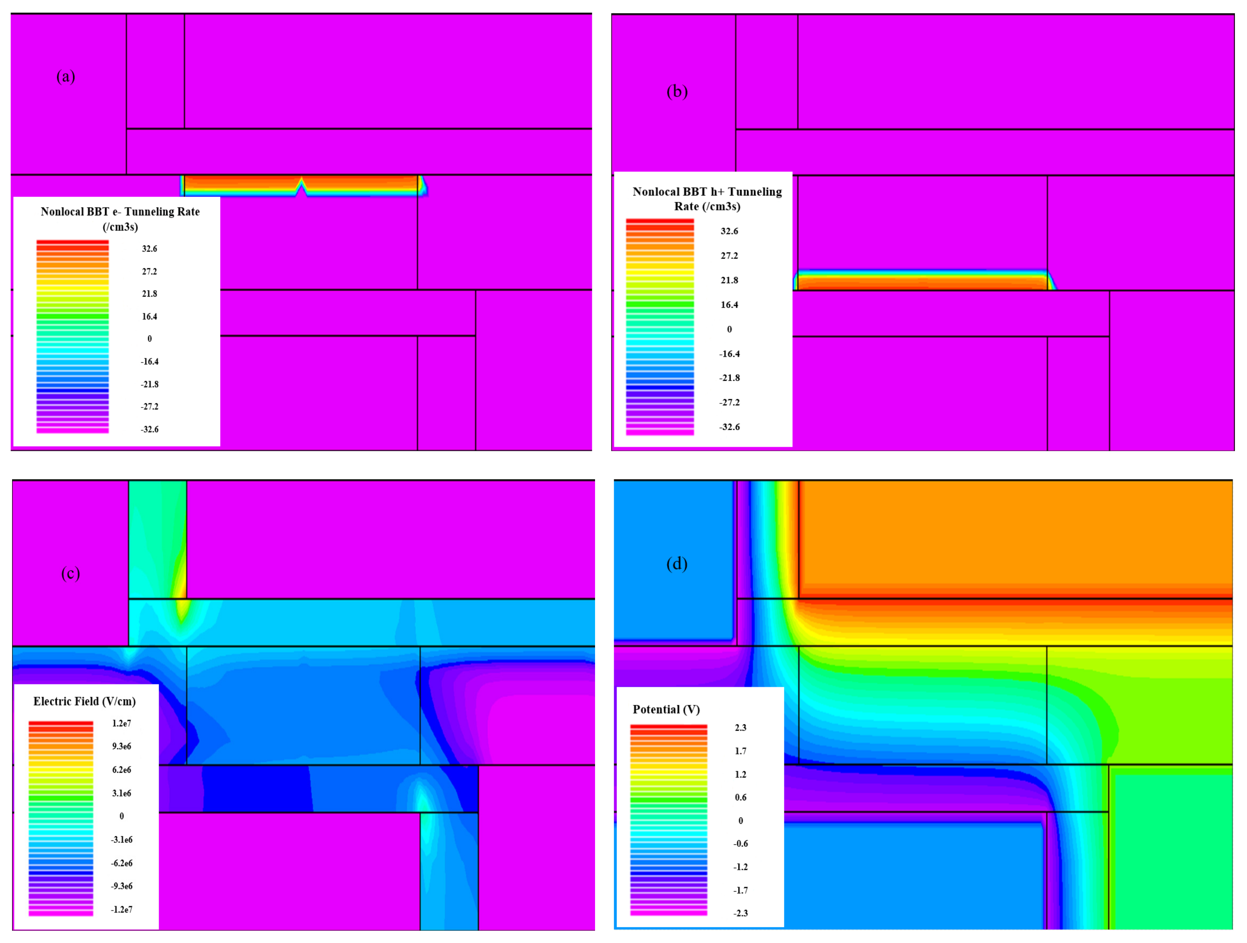
Task: Click the 'Electric Field (V/cm)' legend title
Action: (85, 701)
